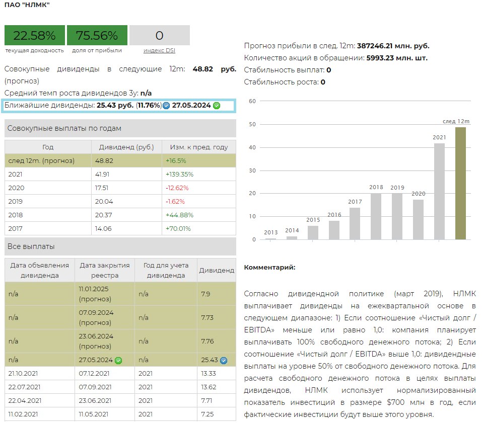
Task: Select the Дата закрытия реестра column header
Action: [x=104, y=270]
